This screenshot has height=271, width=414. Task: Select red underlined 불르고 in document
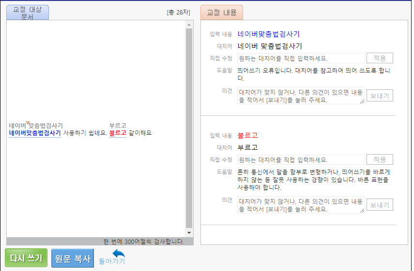(x=118, y=133)
